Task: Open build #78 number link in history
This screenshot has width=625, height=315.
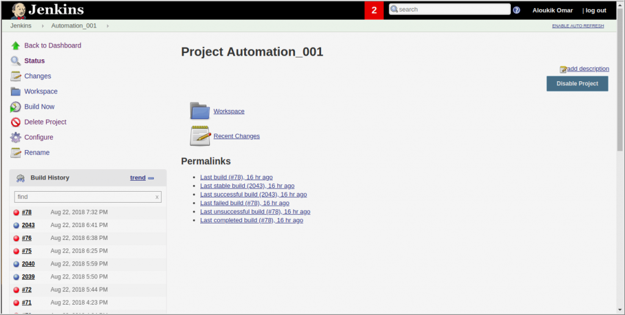Action: (27, 212)
